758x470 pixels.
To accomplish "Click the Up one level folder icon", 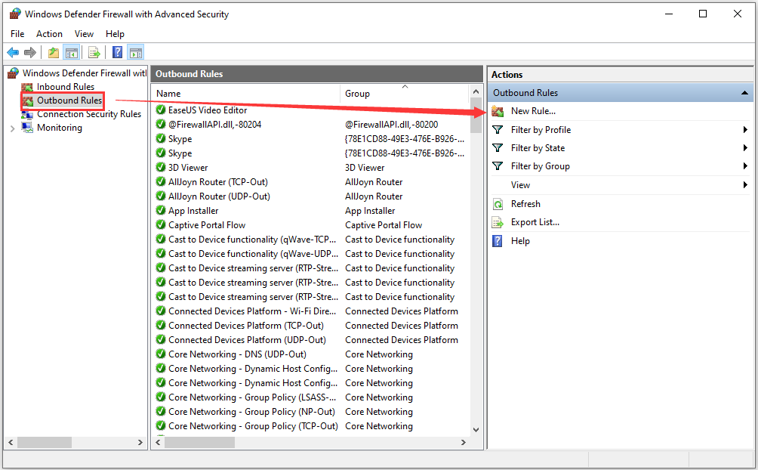I will point(53,52).
